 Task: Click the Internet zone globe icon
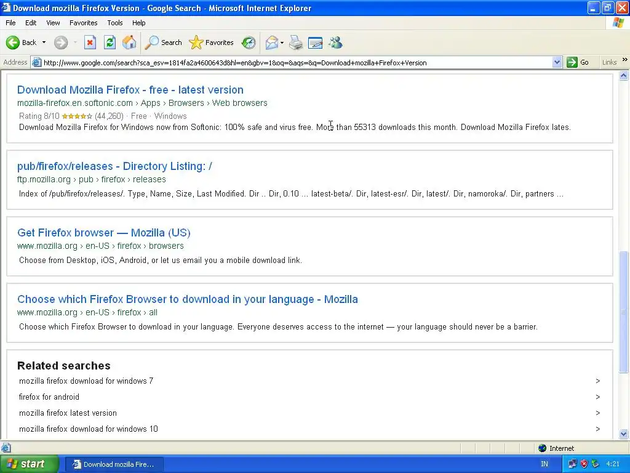pyautogui.click(x=543, y=448)
